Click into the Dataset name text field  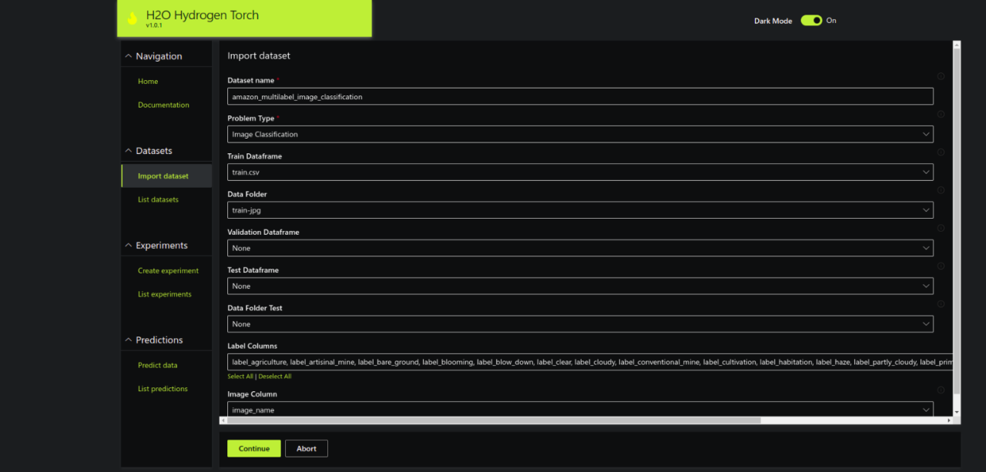point(580,97)
